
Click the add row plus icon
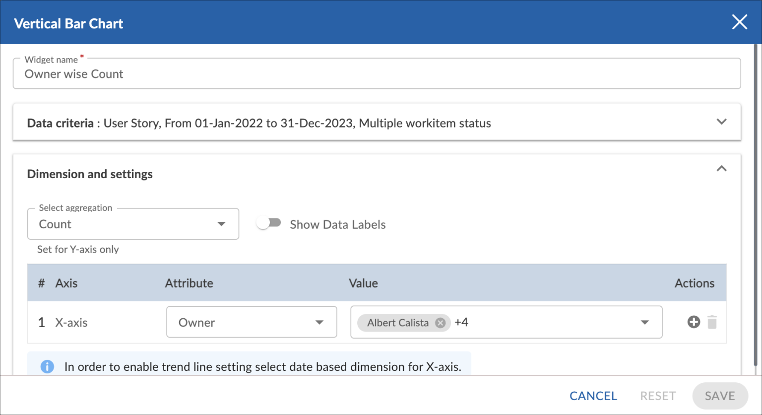click(x=694, y=322)
